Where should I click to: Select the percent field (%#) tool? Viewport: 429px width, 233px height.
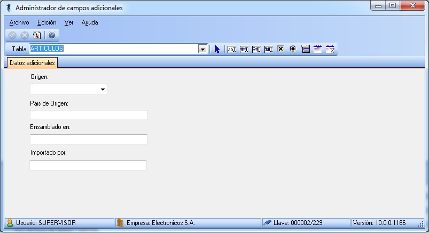click(268, 49)
